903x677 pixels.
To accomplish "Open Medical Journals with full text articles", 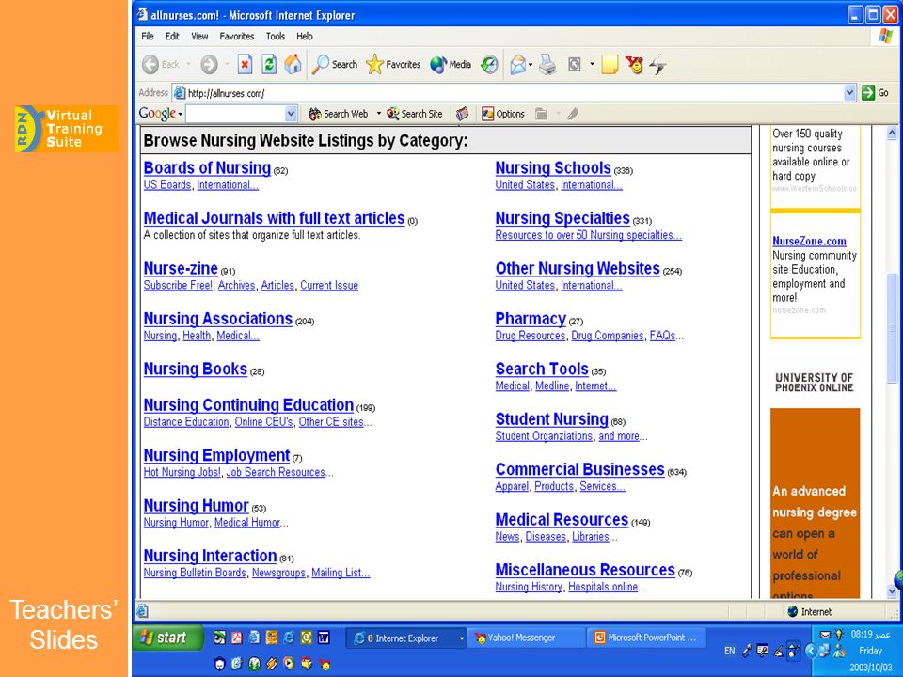I will [274, 218].
